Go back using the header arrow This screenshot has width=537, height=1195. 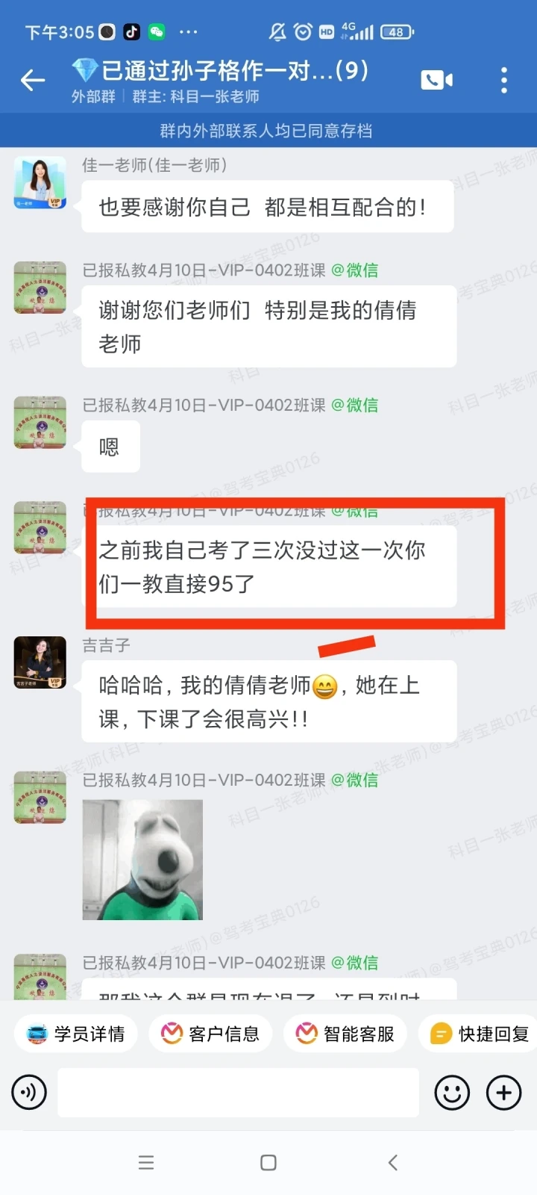pyautogui.click(x=33, y=80)
